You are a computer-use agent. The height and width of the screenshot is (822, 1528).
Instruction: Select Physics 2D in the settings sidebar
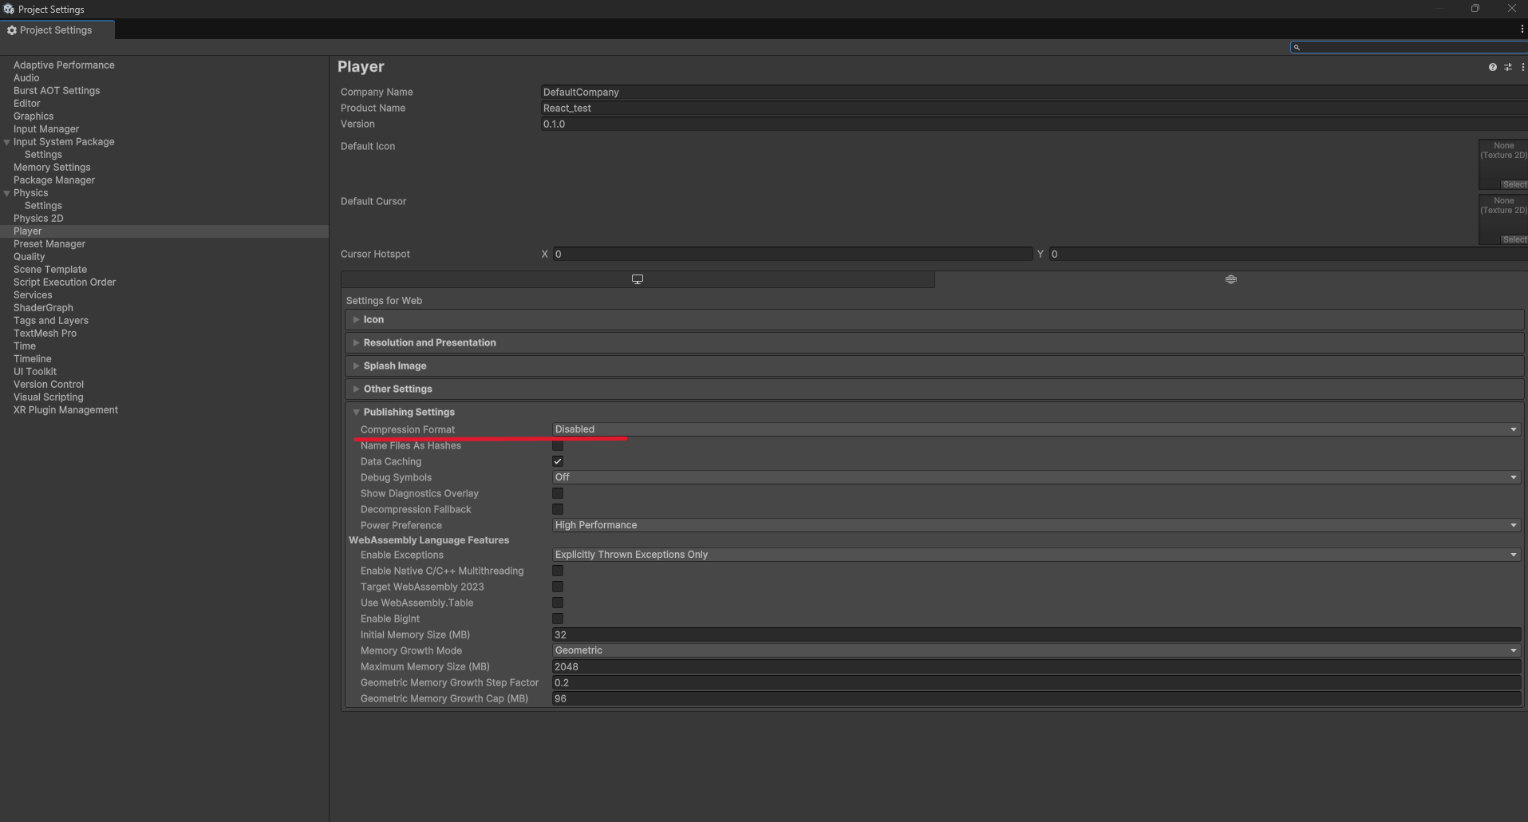(38, 218)
